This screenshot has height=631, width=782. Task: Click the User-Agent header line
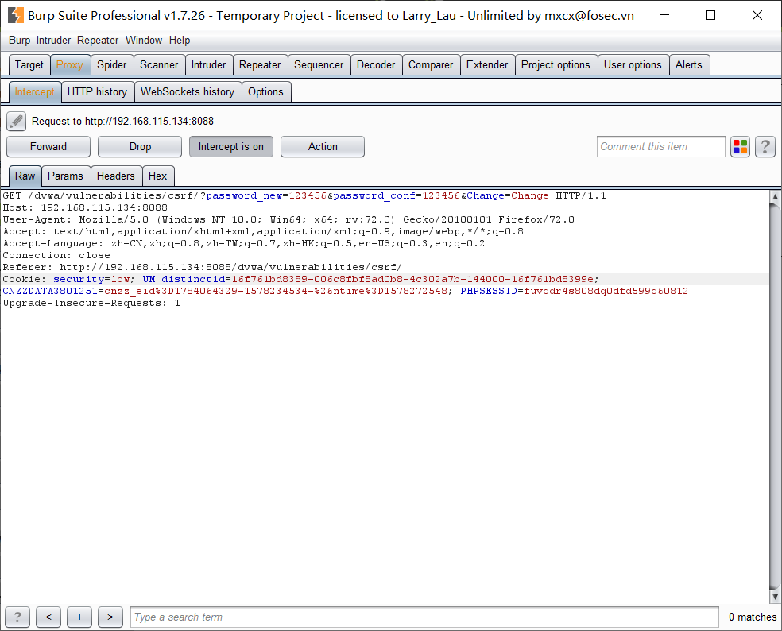(x=288, y=219)
